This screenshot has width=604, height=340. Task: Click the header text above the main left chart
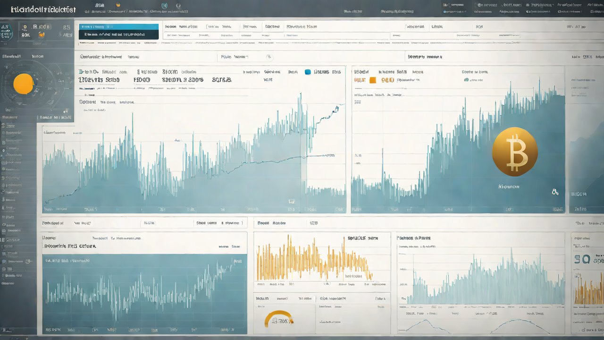pos(101,57)
